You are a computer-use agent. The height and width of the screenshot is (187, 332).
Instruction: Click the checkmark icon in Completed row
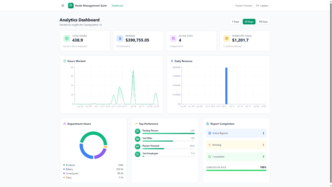(x=210, y=157)
